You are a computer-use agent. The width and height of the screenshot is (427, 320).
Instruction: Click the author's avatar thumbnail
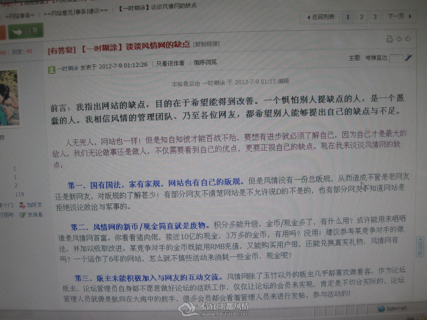point(9,98)
